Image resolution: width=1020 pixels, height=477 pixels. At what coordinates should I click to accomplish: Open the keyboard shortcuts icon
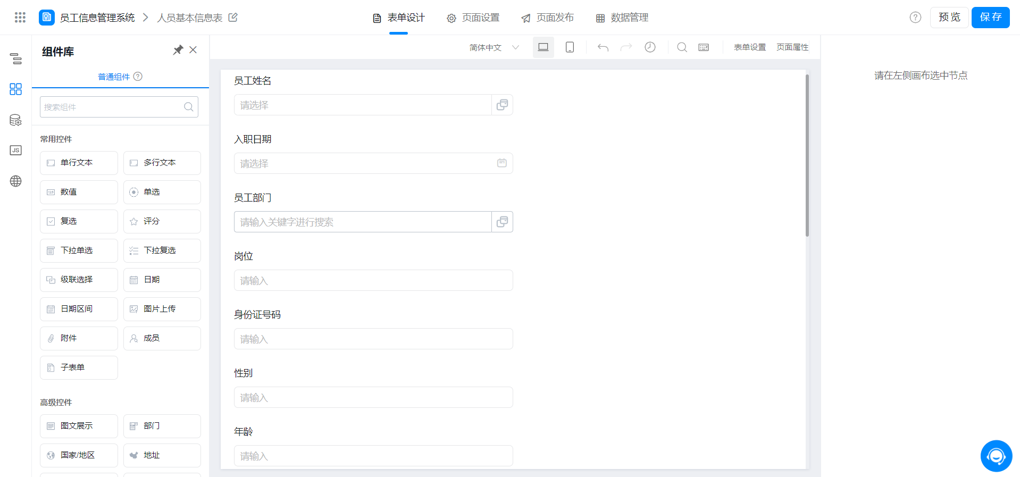(704, 47)
